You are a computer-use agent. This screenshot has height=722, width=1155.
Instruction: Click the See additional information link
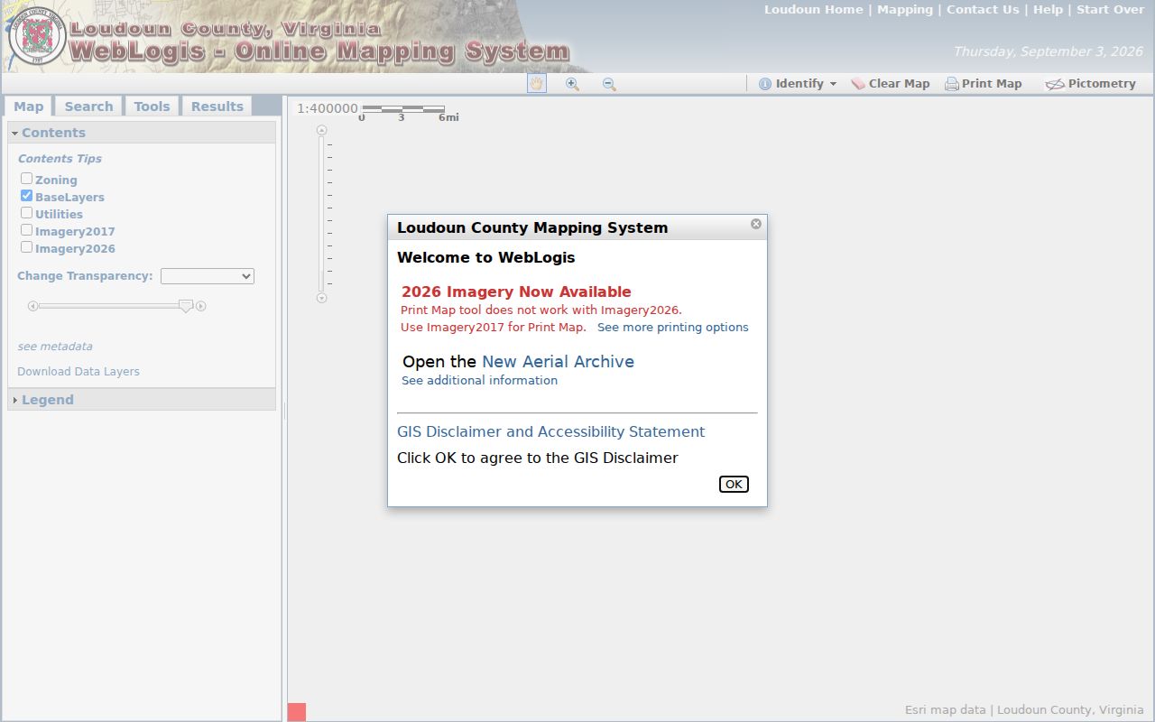(479, 381)
